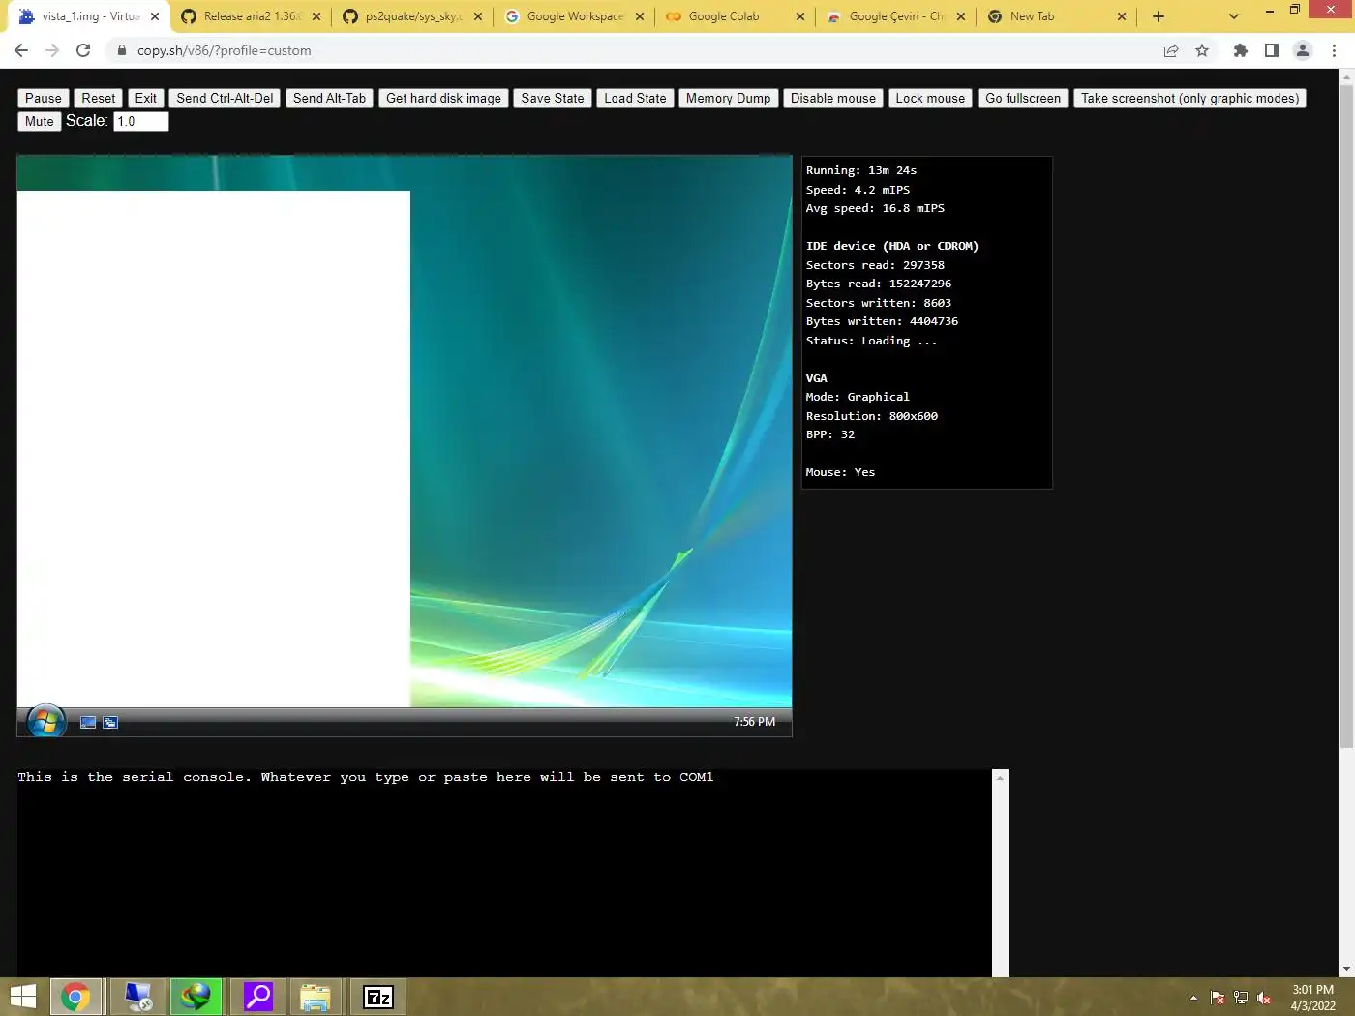Send Alt-Tab to the emulator

pyautogui.click(x=329, y=98)
